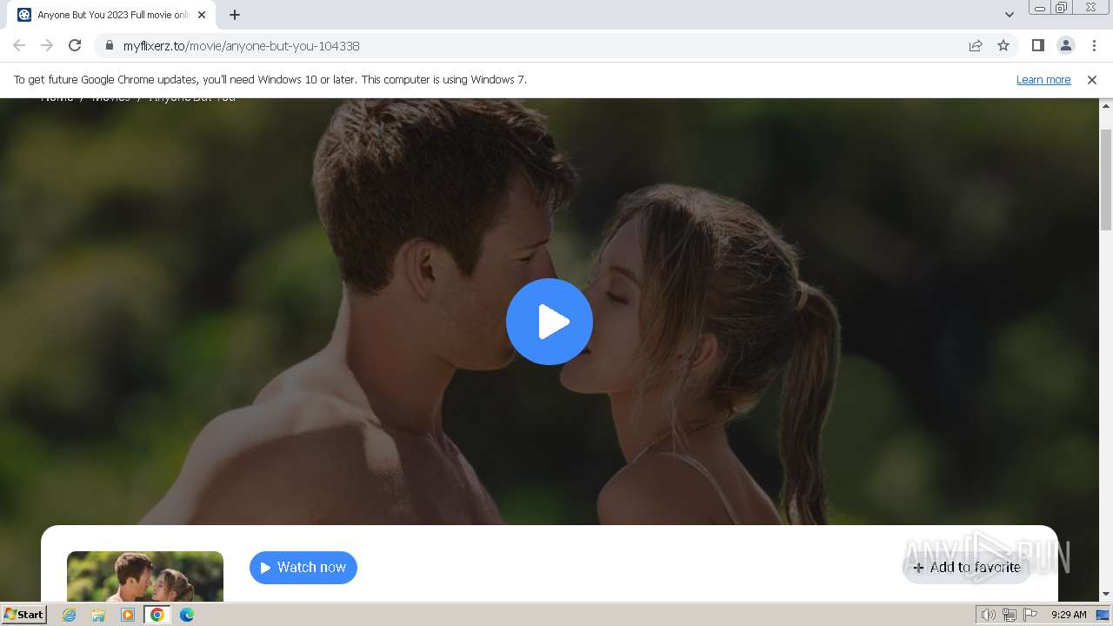View site information via the lock icon
1113x626 pixels.
click(x=110, y=45)
